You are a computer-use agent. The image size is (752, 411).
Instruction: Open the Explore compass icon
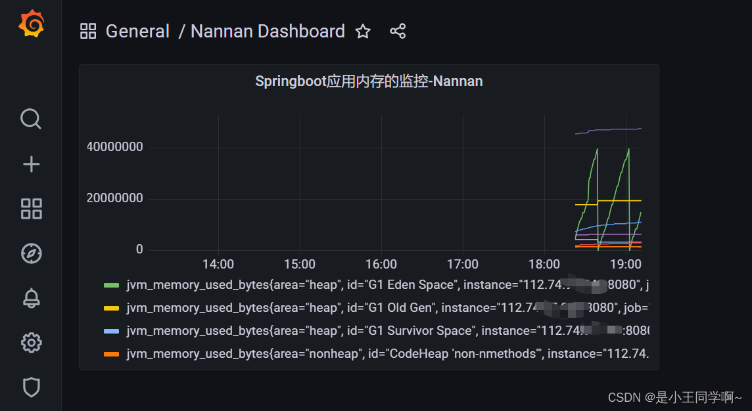pyautogui.click(x=31, y=253)
